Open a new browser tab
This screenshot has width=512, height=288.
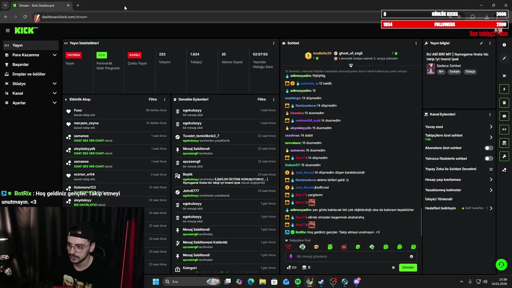tap(78, 6)
